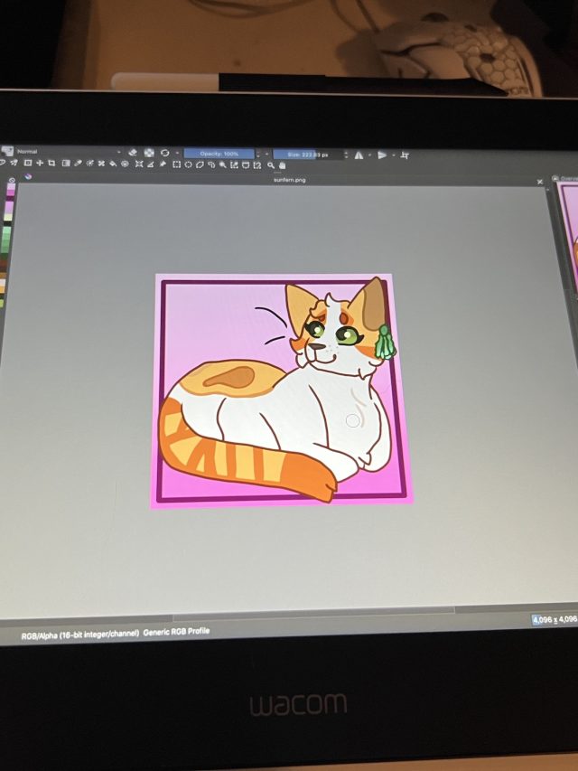Toggle the preserve alpha checkerboard icon
578x771 pixels.
tap(149, 153)
